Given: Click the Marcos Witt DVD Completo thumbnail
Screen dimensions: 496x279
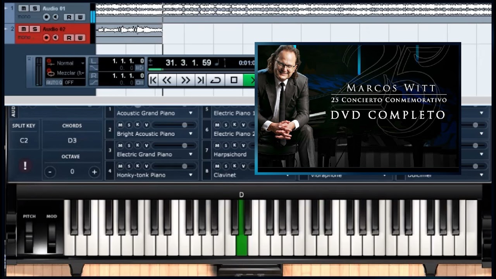Looking at the screenshot, I should coord(358,108).
